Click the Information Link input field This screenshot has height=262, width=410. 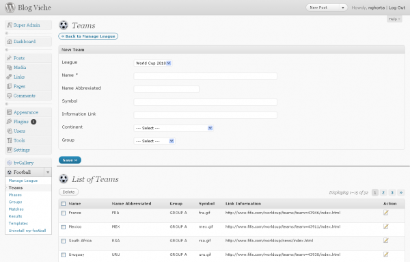(x=205, y=115)
